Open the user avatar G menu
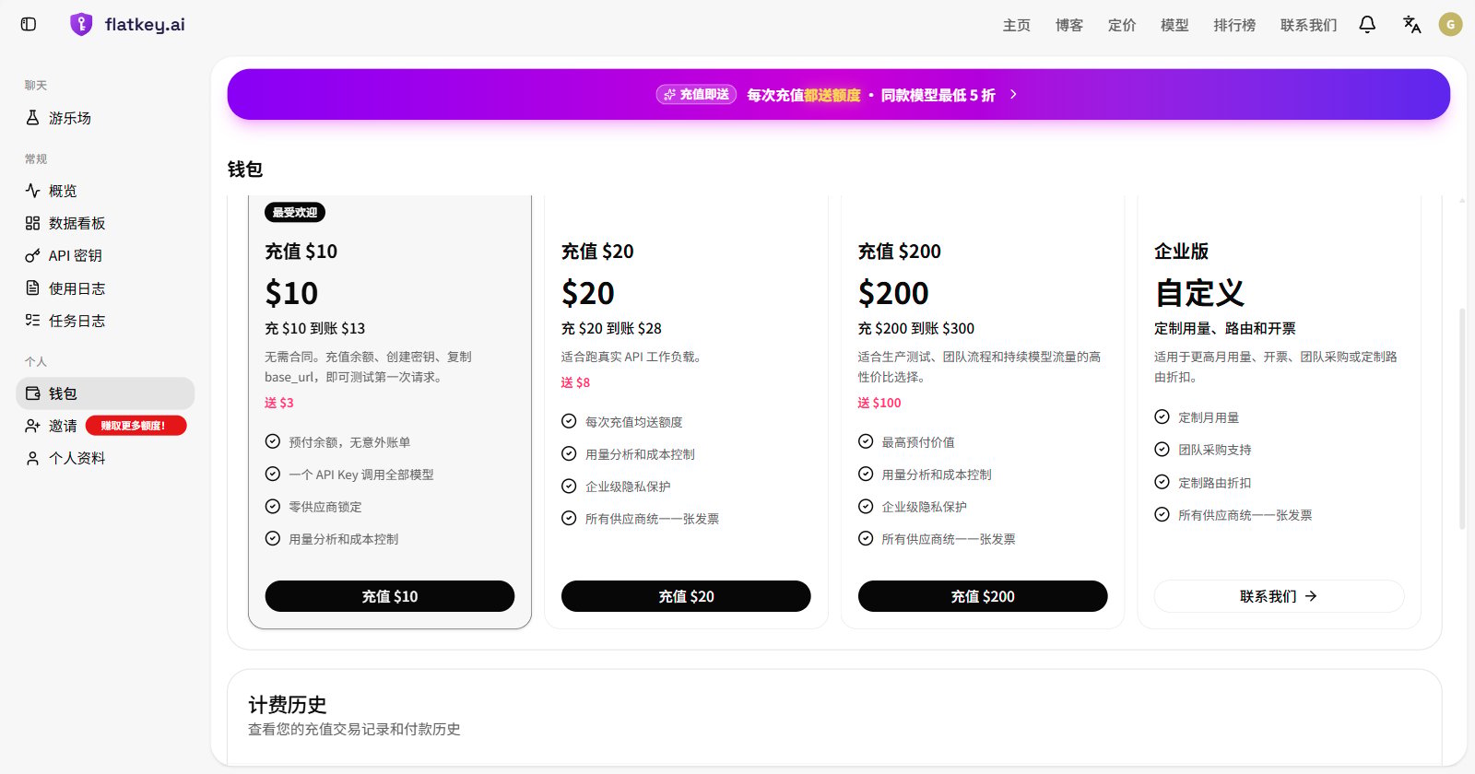 1451,25
